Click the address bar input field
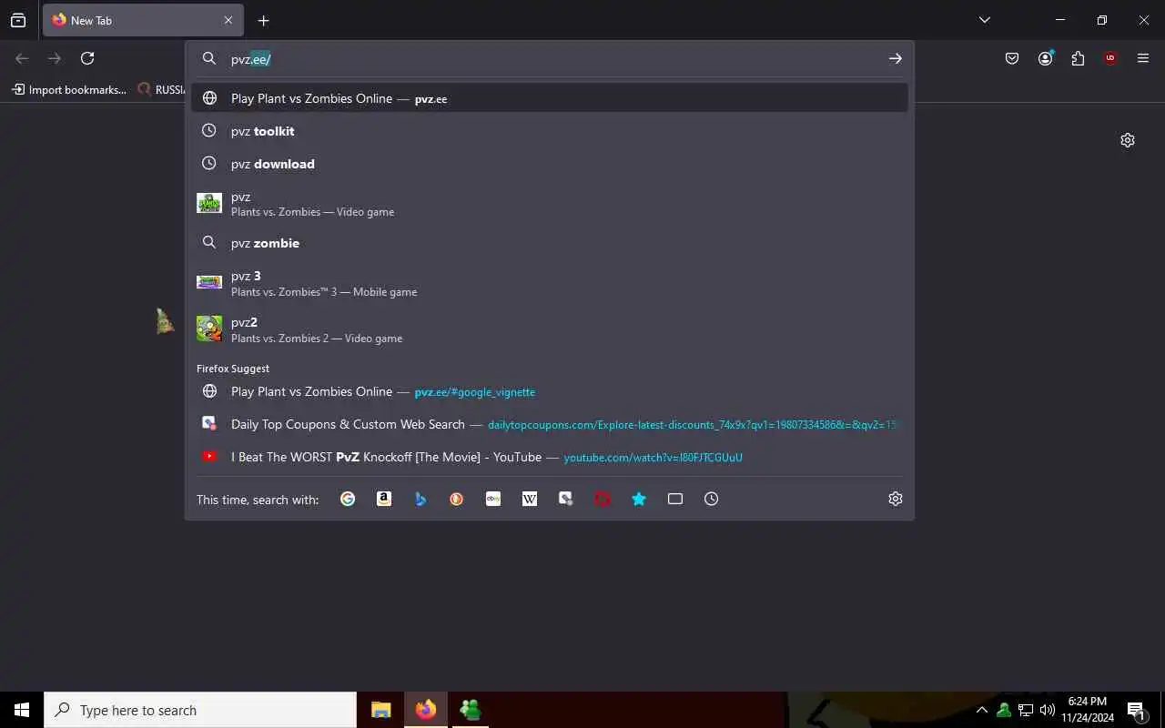 (550, 58)
